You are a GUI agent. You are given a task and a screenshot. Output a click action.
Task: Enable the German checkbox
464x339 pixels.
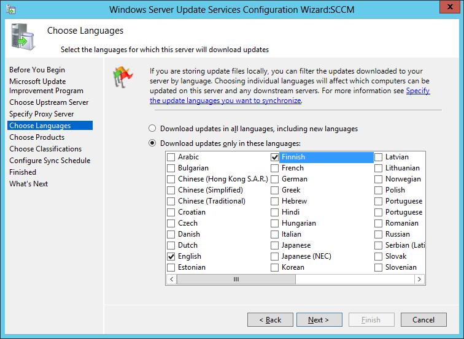point(274,179)
